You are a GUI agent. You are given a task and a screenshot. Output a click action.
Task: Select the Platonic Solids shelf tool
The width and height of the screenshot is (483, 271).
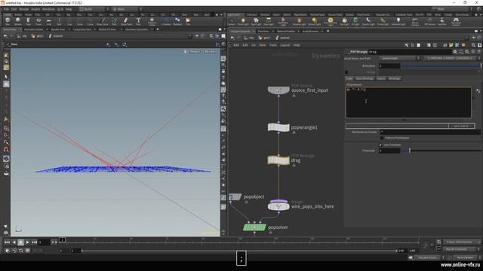tap(152, 22)
